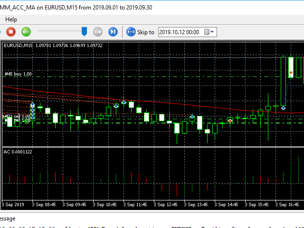Select the #45 buy 1.00 order label

pos(18,74)
